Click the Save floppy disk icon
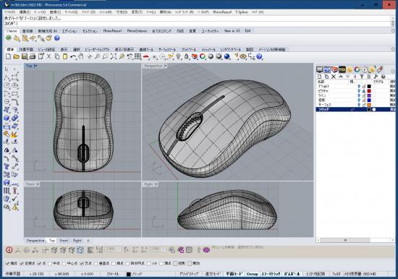 tap(25, 56)
